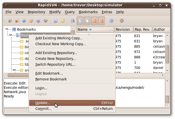Open the Query menu
Screen dimensions: 175x119
pyautogui.click(x=70, y=12)
